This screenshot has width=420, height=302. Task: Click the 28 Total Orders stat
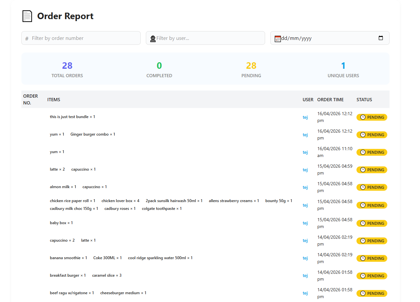coord(67,69)
